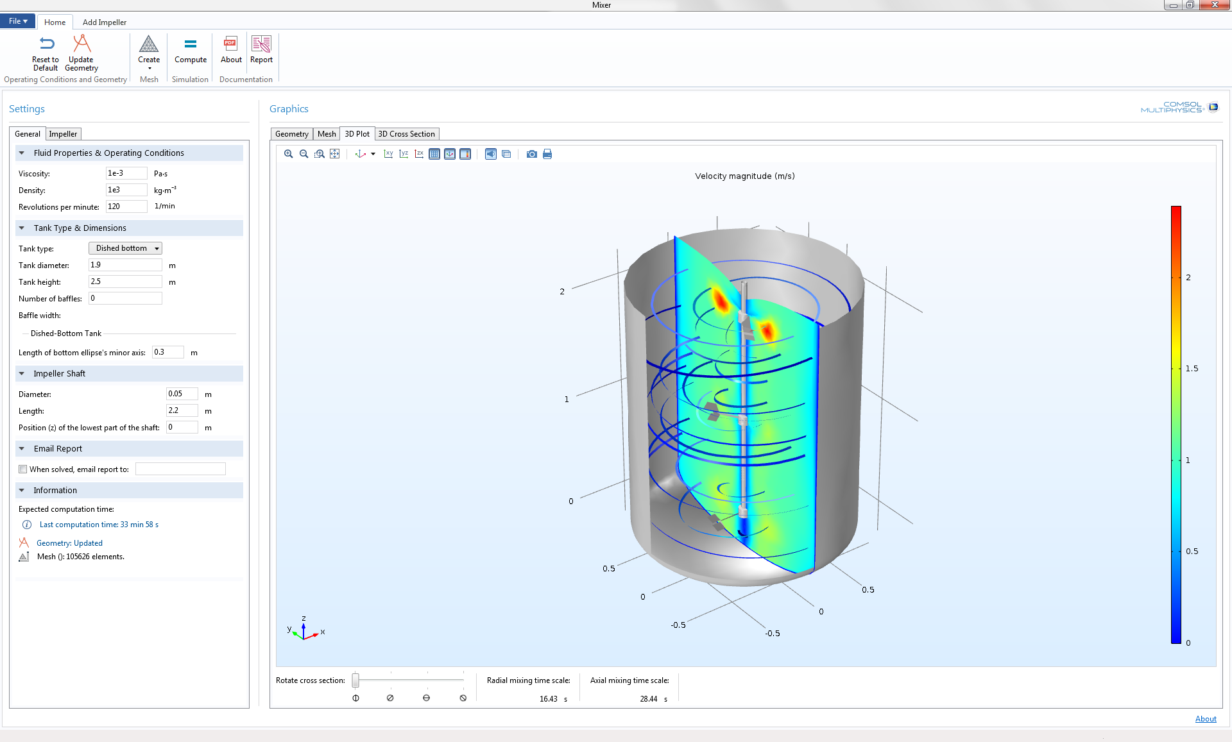Viewport: 1232px width, 742px height.
Task: Click the Zoom In magnifier icon
Action: (x=289, y=154)
